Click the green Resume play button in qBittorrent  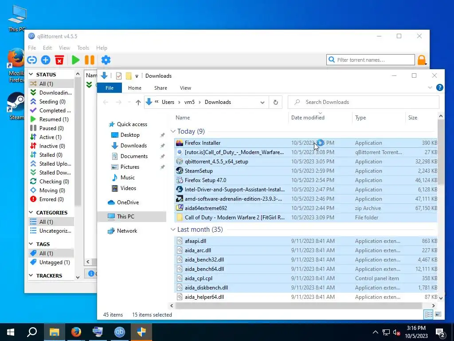point(75,60)
